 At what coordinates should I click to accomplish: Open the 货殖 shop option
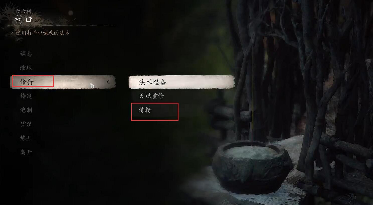pyautogui.click(x=26, y=124)
